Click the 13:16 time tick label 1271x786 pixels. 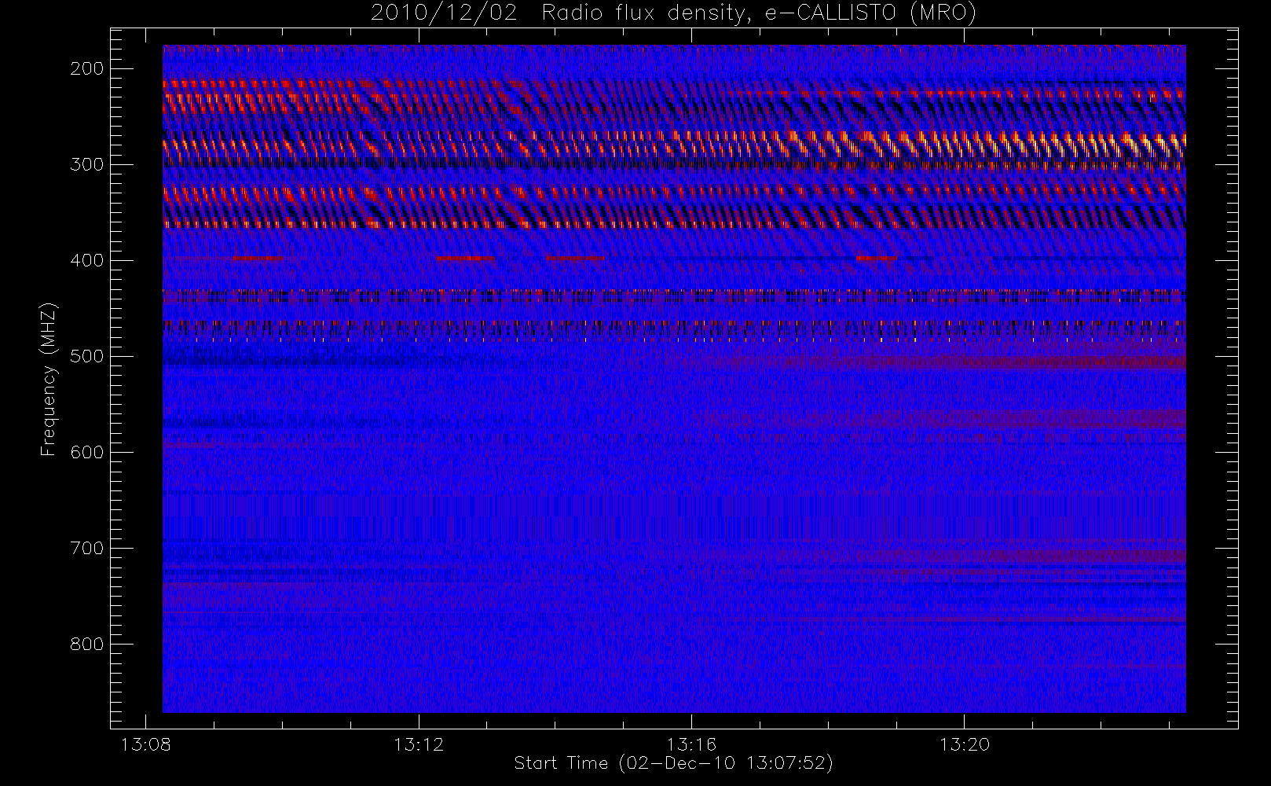coord(691,744)
